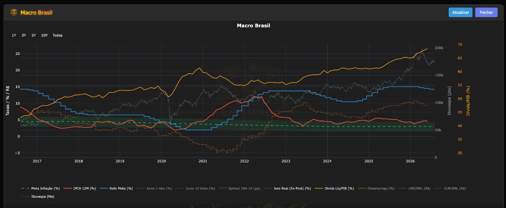
Task: Enable the USD/BRL (R$) series
Action: click(x=415, y=188)
